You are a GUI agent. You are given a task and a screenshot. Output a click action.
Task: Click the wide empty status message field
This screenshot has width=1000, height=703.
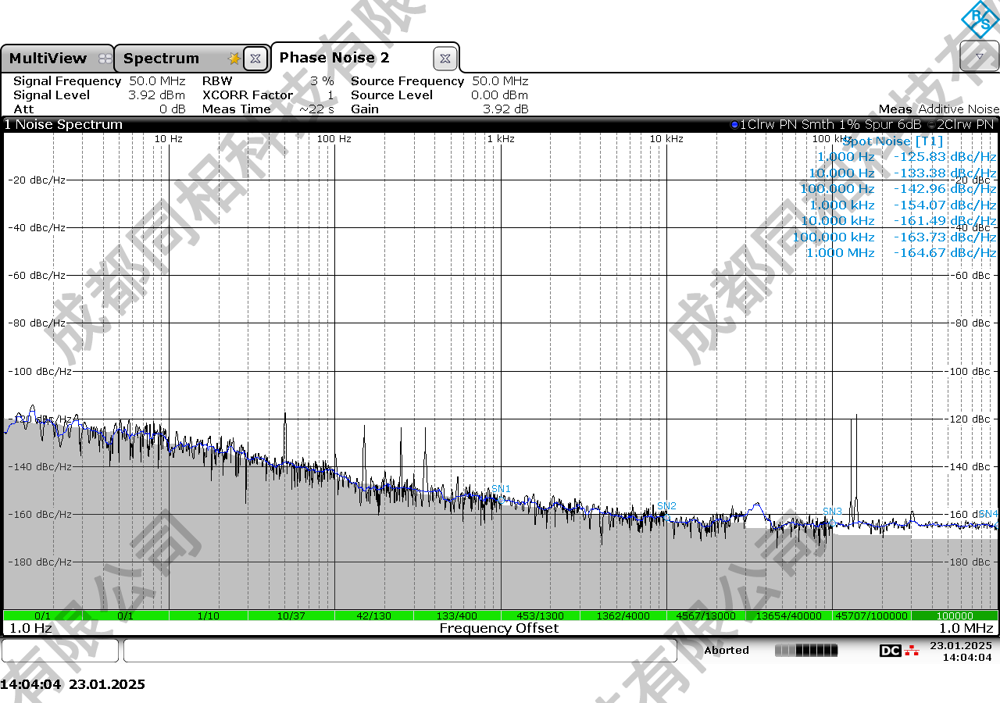(399, 651)
